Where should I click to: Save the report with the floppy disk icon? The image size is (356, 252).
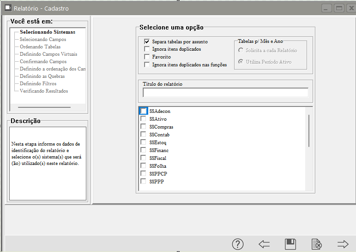pos(290,244)
